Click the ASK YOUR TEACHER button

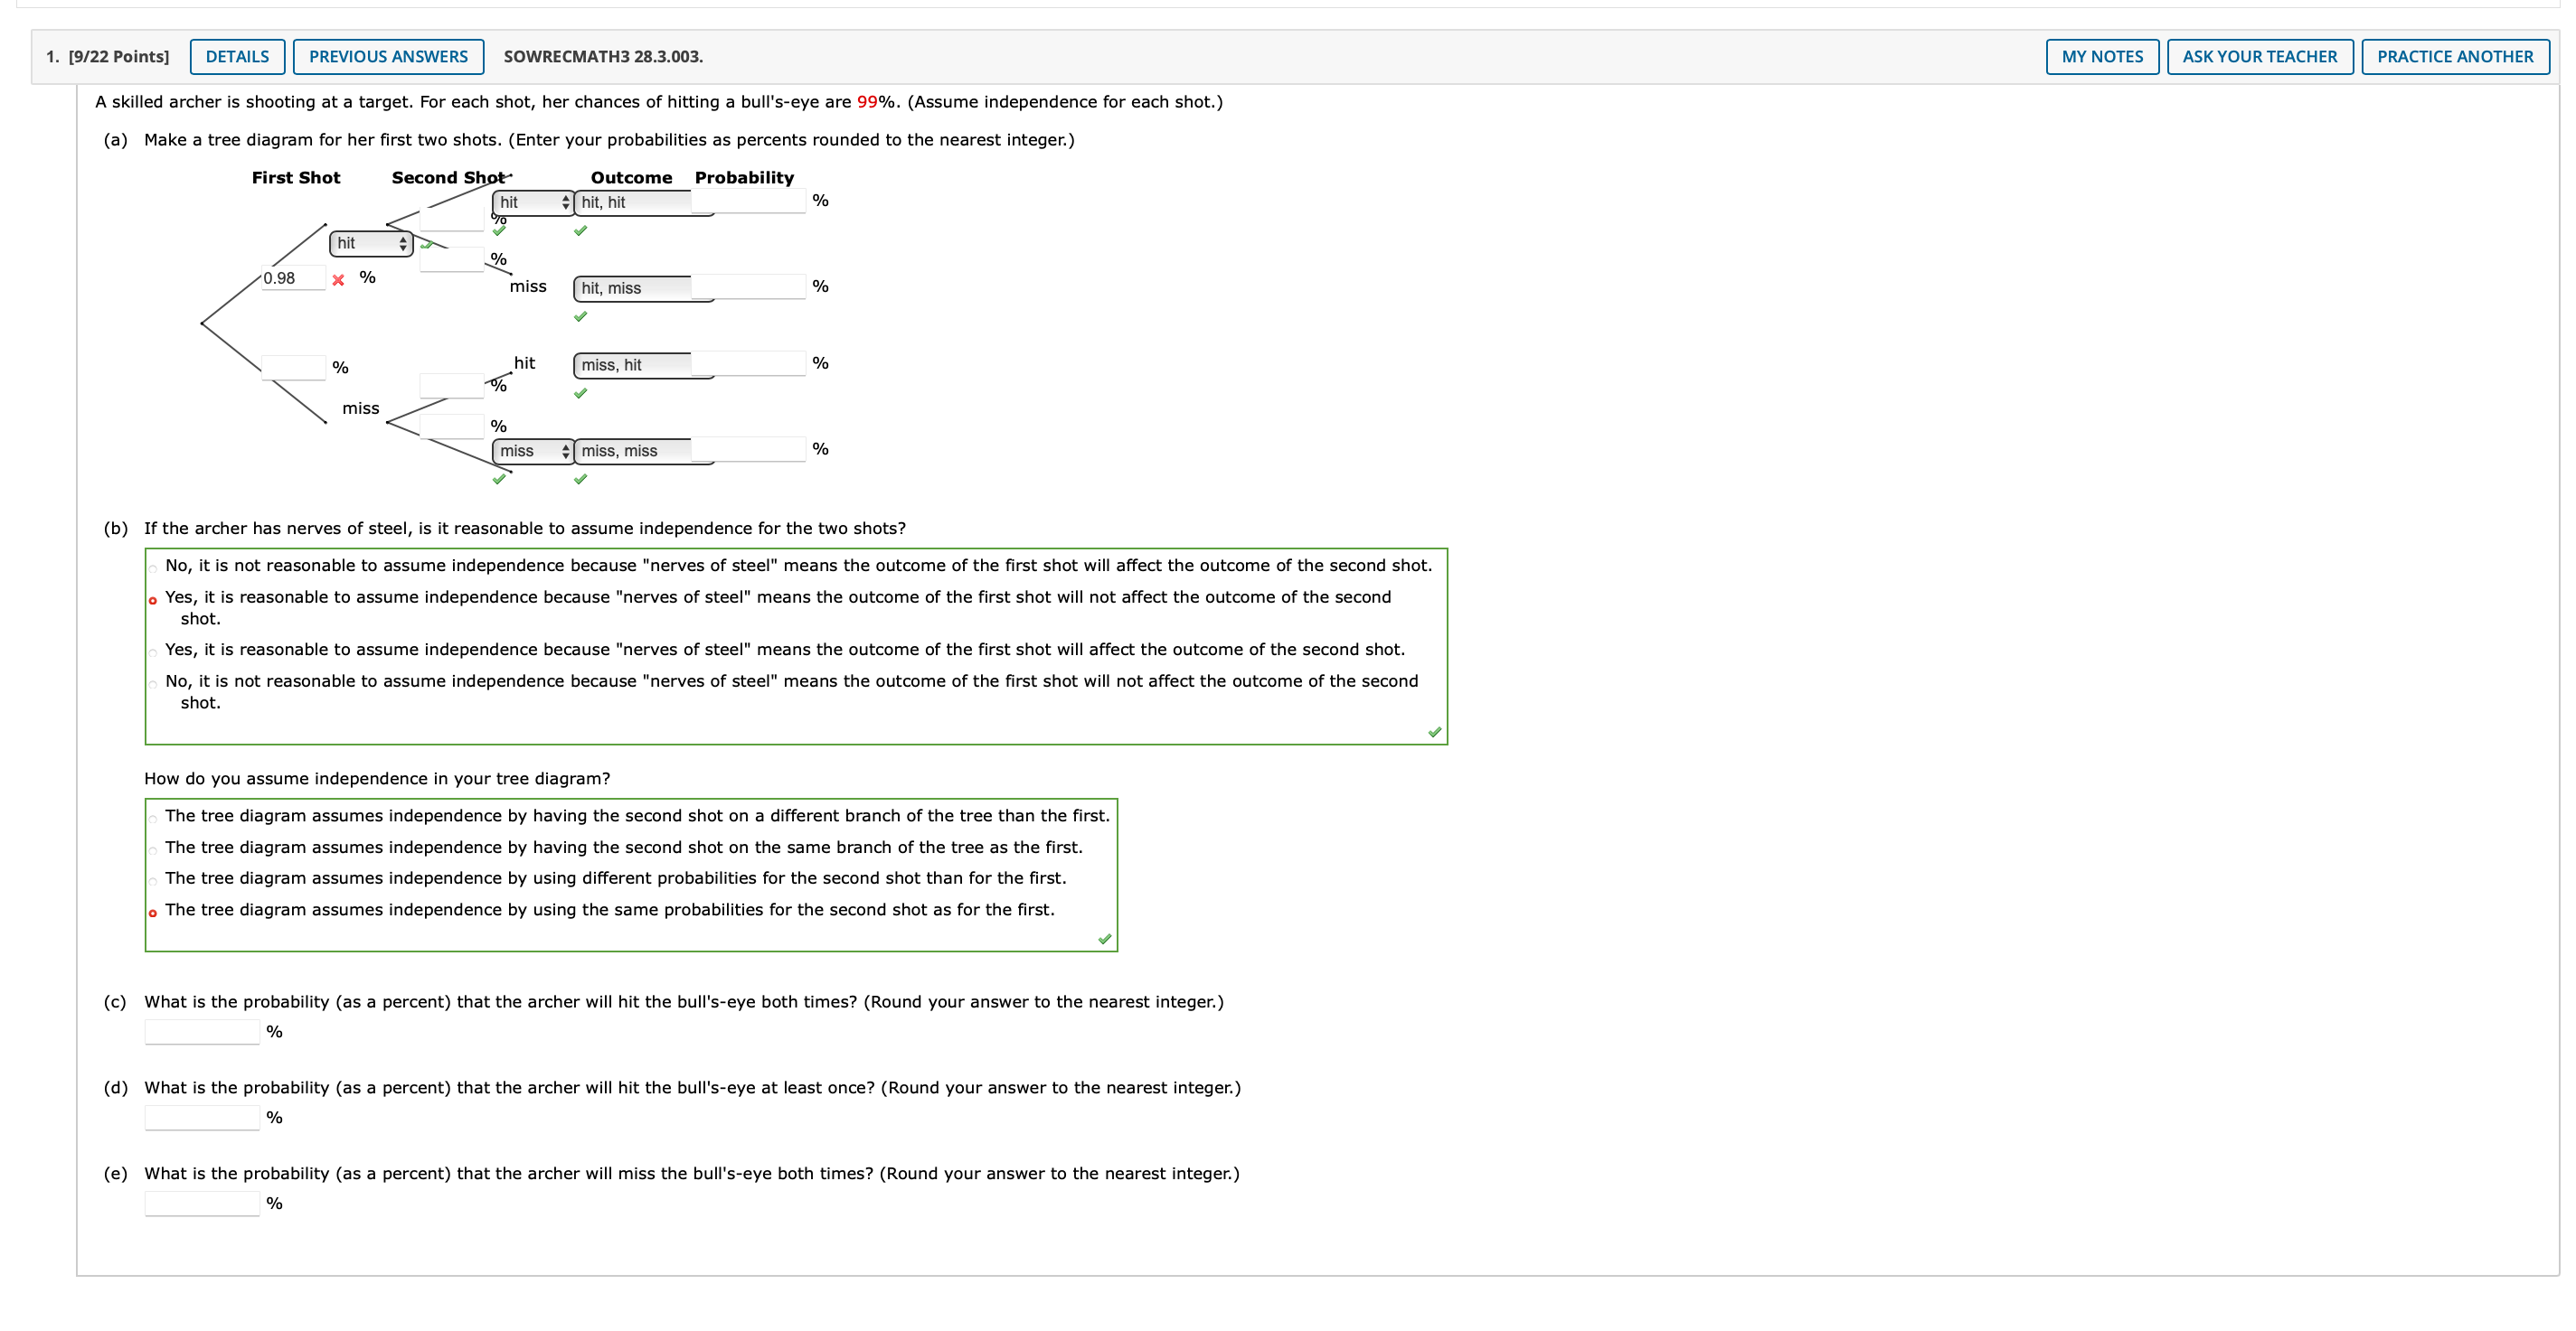[x=2259, y=56]
